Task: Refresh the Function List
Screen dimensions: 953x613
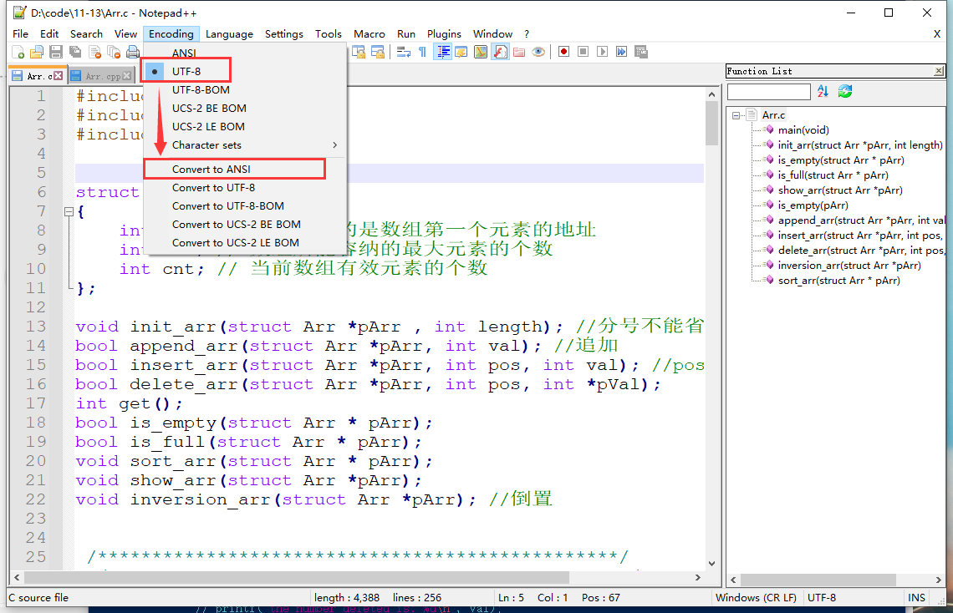Action: 844,91
